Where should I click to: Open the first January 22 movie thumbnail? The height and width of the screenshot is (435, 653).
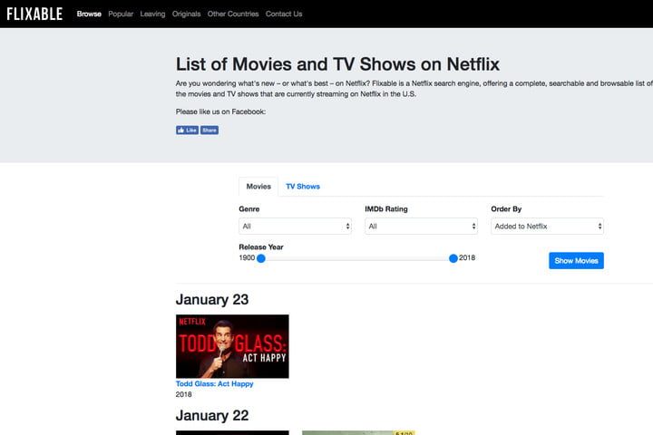coord(232,432)
